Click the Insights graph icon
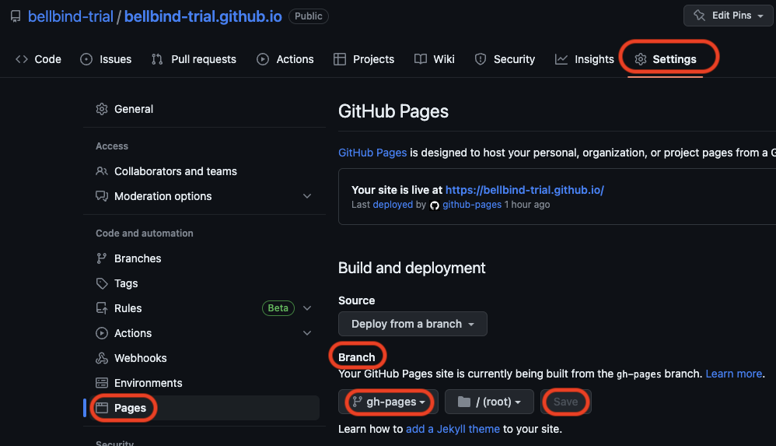The image size is (776, 446). (x=561, y=59)
